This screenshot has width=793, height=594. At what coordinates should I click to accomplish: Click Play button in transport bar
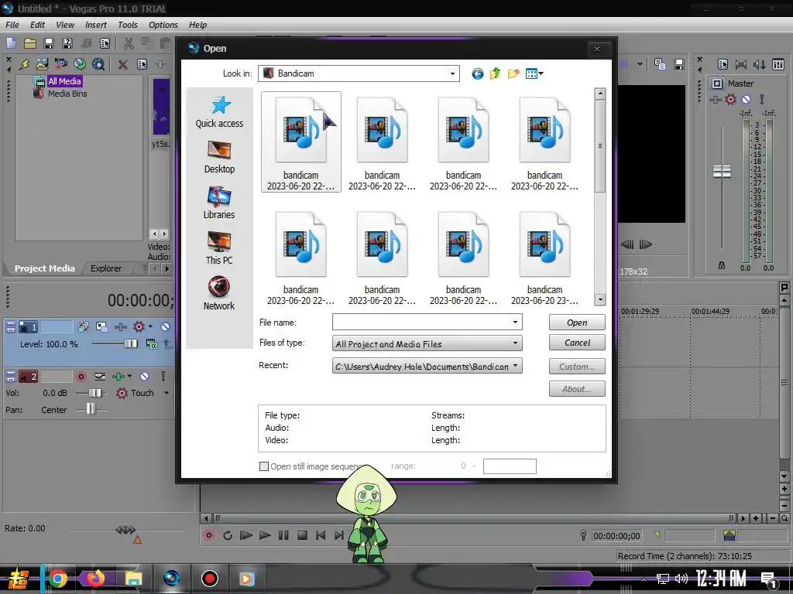click(265, 535)
